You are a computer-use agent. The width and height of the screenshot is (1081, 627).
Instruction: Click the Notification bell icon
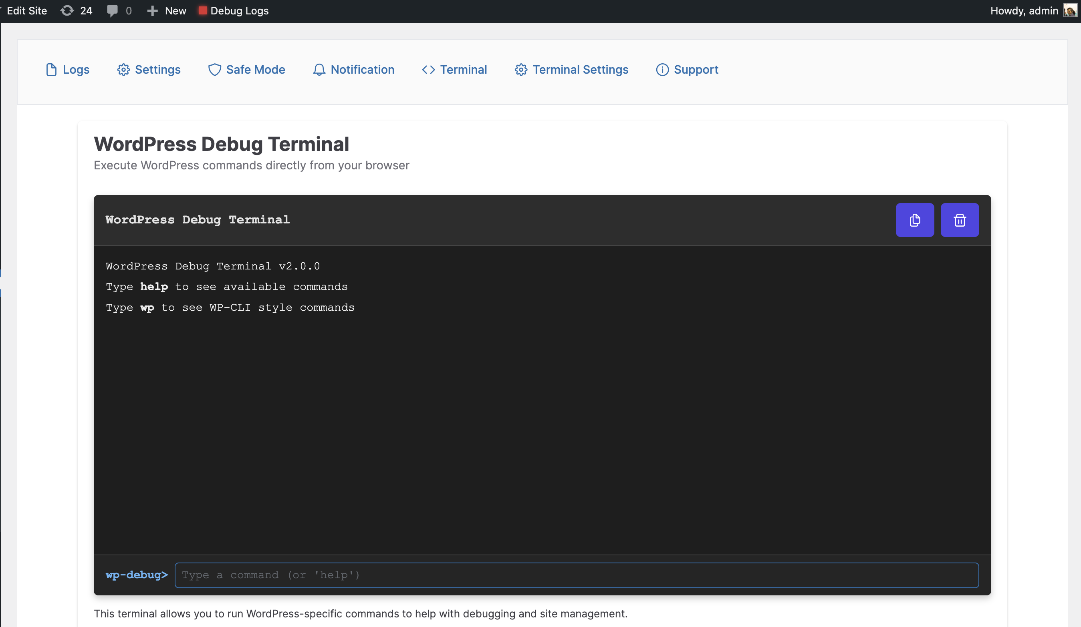coord(319,69)
